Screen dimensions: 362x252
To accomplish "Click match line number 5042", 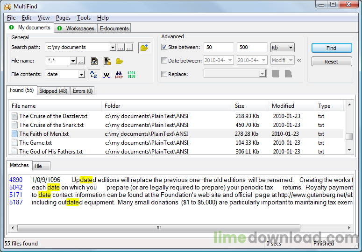I will pyautogui.click(x=16, y=187).
